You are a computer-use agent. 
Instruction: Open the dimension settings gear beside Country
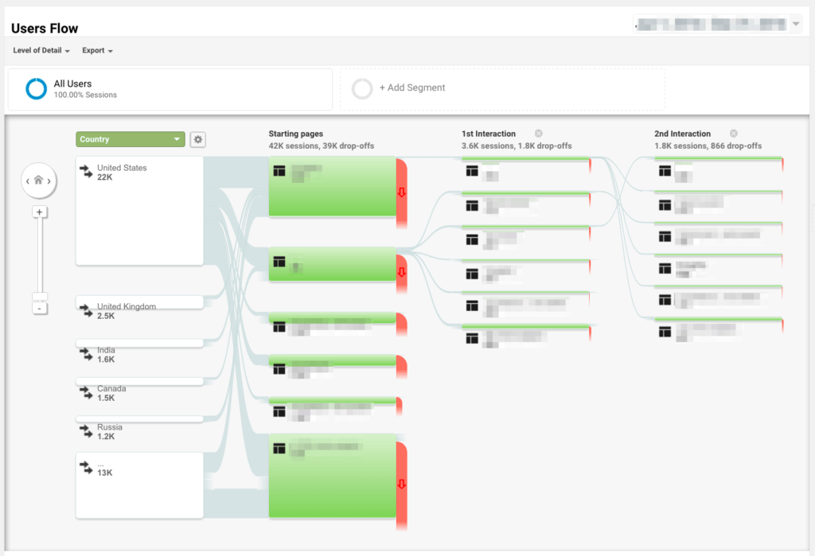click(197, 139)
